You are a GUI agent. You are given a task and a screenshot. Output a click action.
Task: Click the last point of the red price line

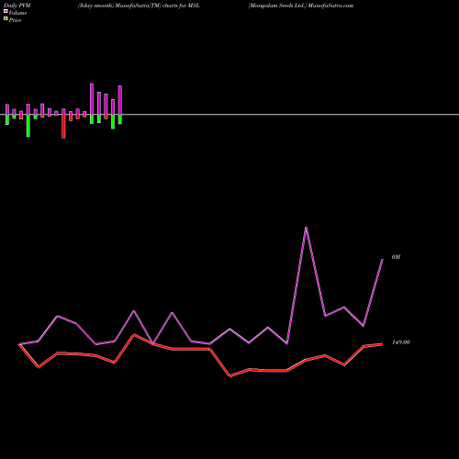[382, 344]
